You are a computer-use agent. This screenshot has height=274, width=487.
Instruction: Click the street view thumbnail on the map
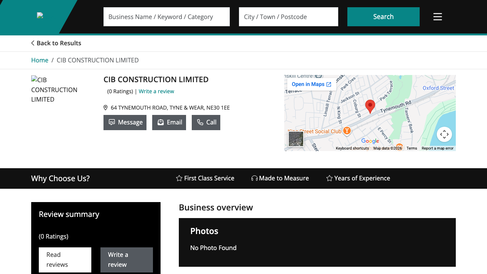(x=296, y=139)
